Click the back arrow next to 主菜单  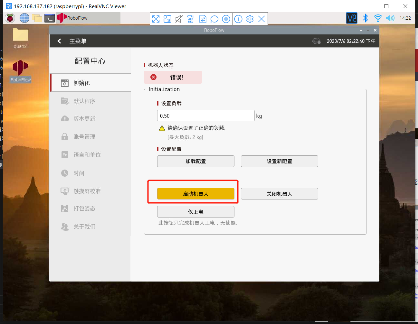point(59,41)
